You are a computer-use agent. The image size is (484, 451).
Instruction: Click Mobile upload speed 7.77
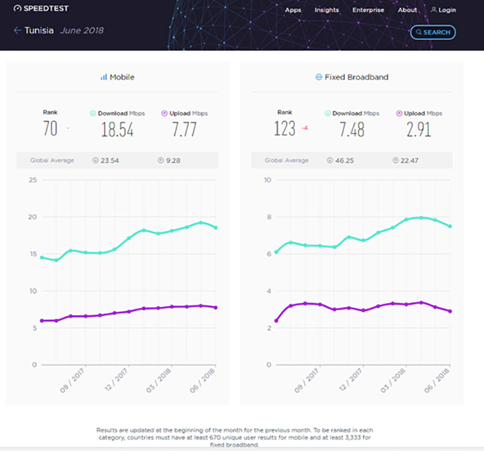pos(185,129)
